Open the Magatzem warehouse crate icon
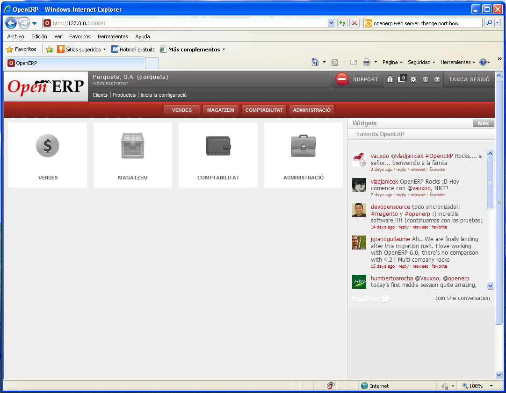The height and width of the screenshot is (393, 506). click(x=133, y=146)
